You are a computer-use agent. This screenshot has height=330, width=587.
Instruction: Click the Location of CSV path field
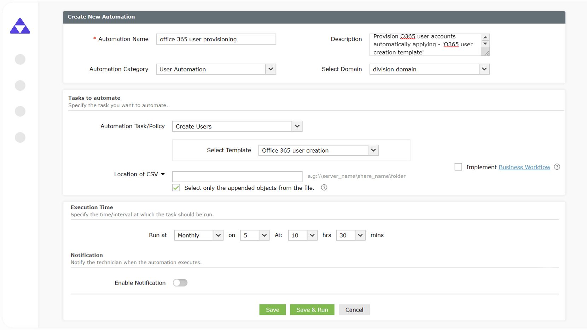click(237, 176)
